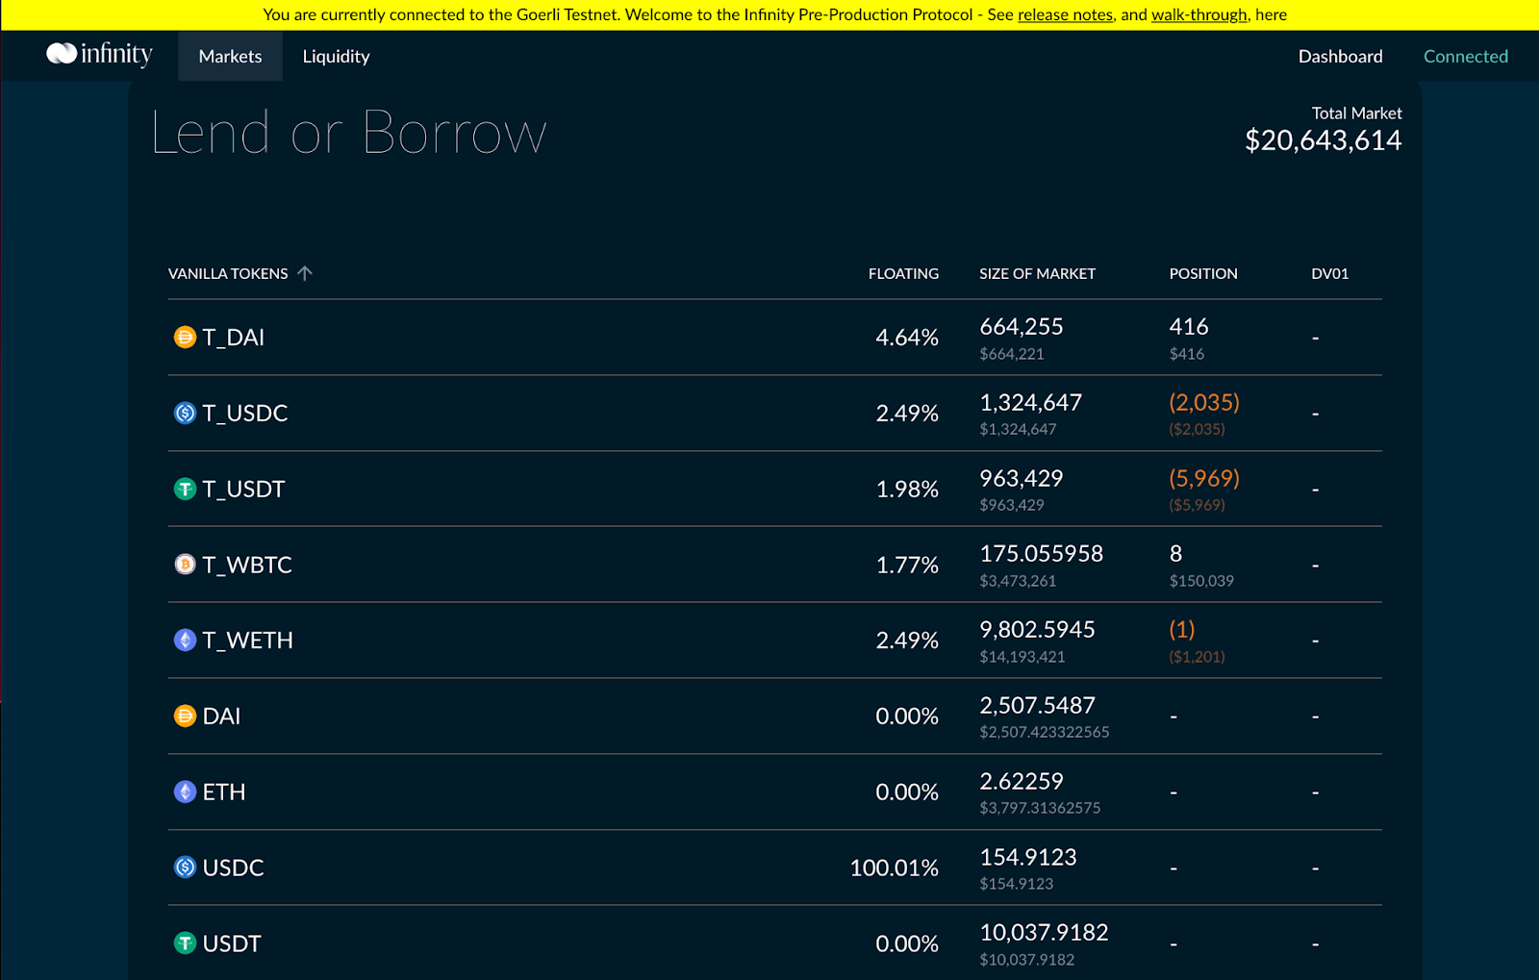Click the 9,802.5945 market size value
The height and width of the screenshot is (980, 1539).
tap(1037, 630)
